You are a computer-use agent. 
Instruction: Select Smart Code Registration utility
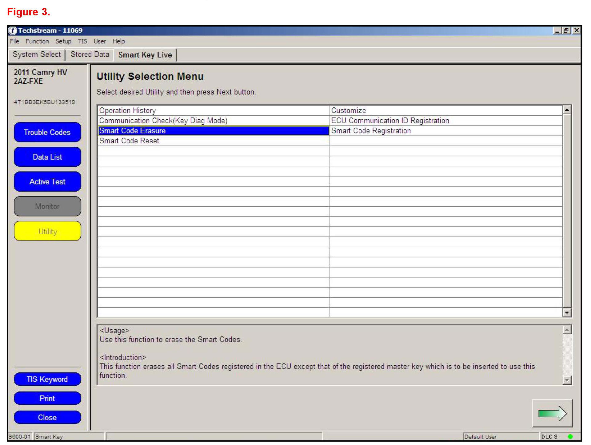tap(371, 131)
